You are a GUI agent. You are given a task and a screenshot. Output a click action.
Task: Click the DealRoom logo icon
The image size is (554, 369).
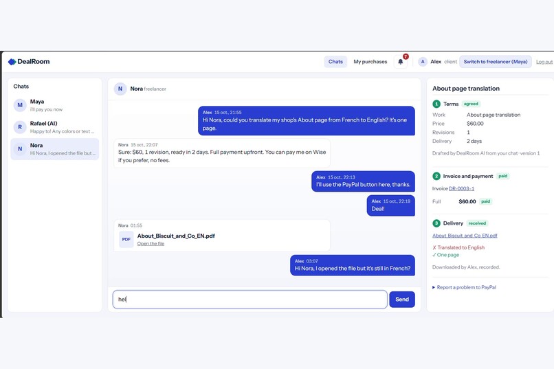12,62
